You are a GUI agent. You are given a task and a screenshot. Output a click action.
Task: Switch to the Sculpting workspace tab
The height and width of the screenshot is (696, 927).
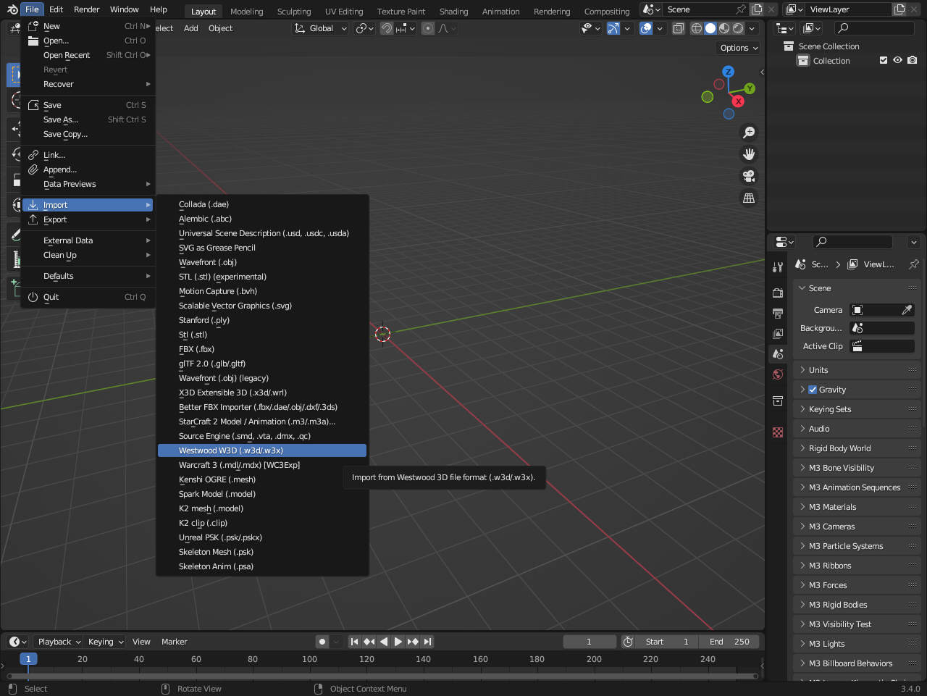coord(294,12)
